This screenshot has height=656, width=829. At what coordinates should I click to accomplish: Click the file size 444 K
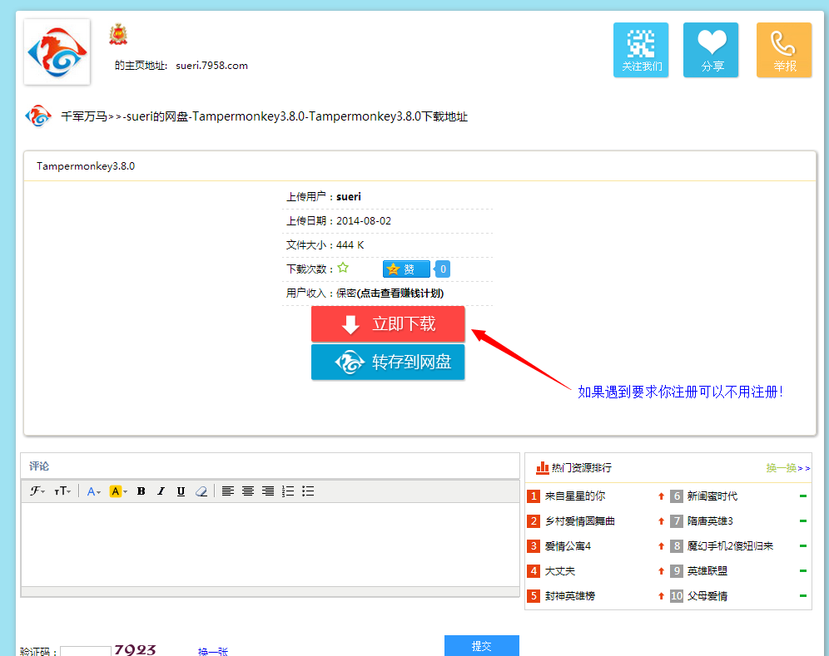click(350, 245)
